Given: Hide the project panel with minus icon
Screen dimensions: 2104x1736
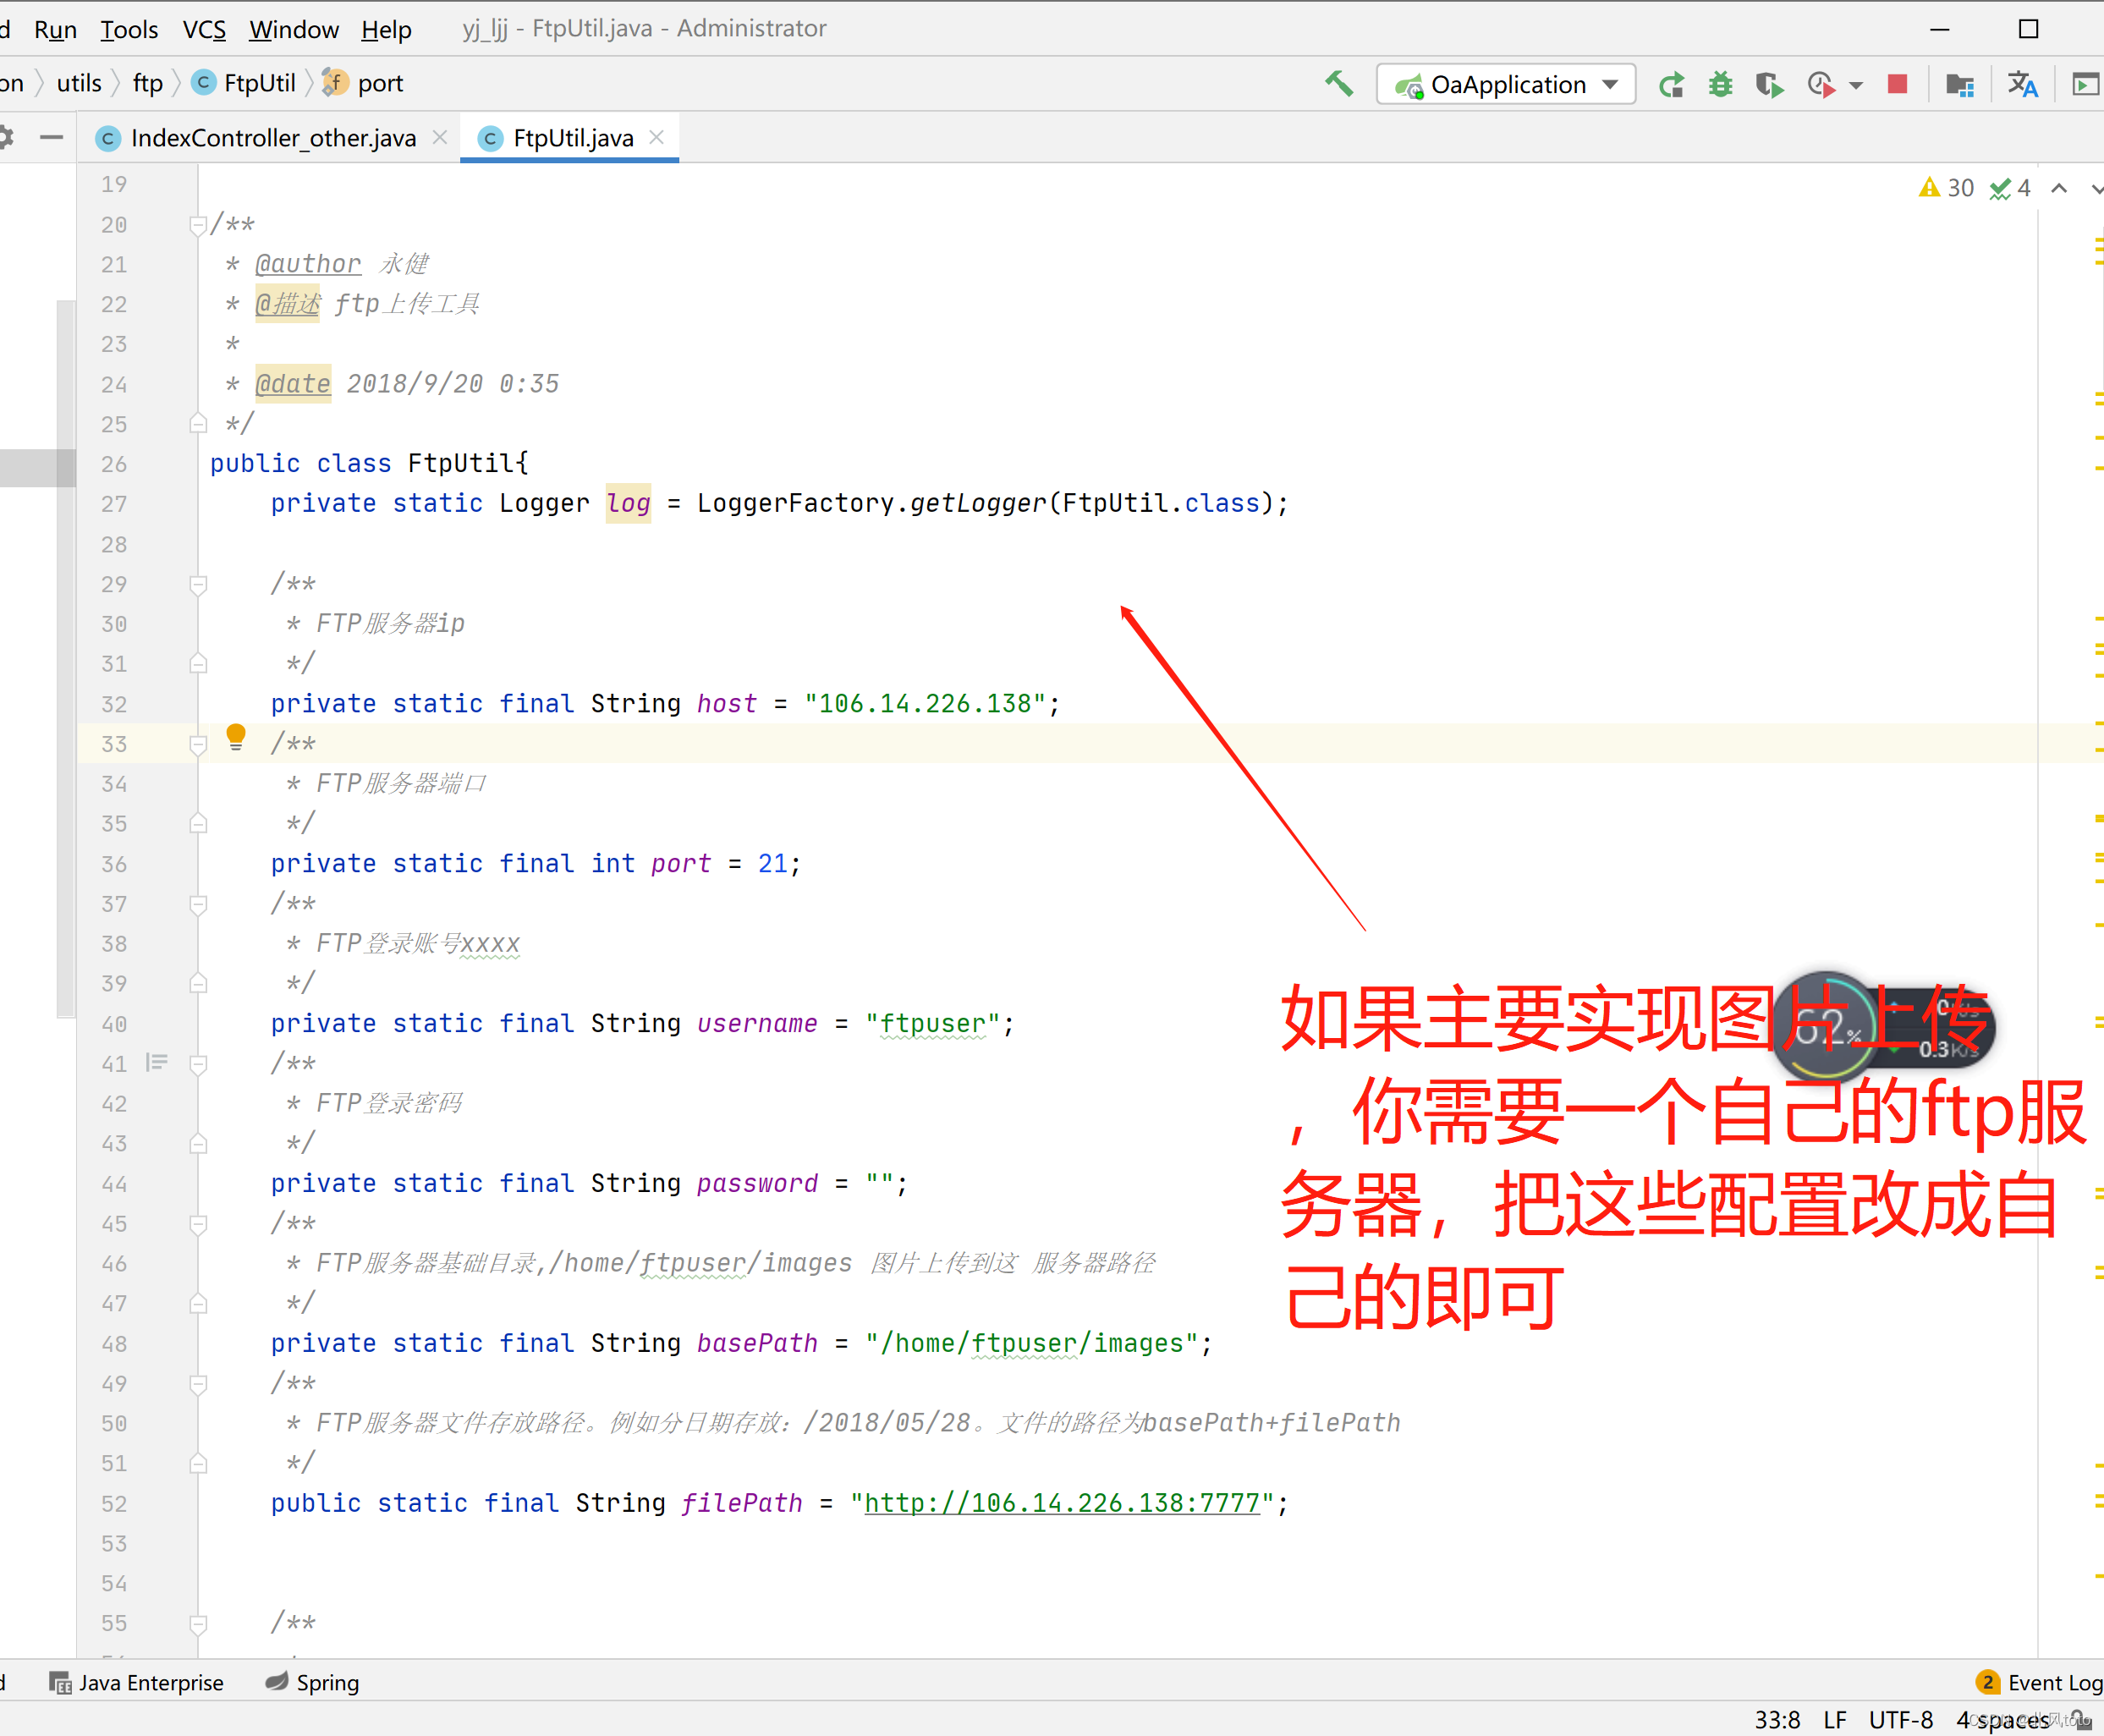Looking at the screenshot, I should (x=51, y=137).
